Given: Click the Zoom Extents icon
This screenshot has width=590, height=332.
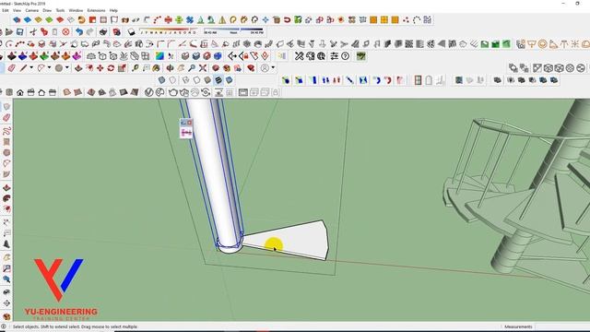Looking at the screenshot, I should pos(203,68).
